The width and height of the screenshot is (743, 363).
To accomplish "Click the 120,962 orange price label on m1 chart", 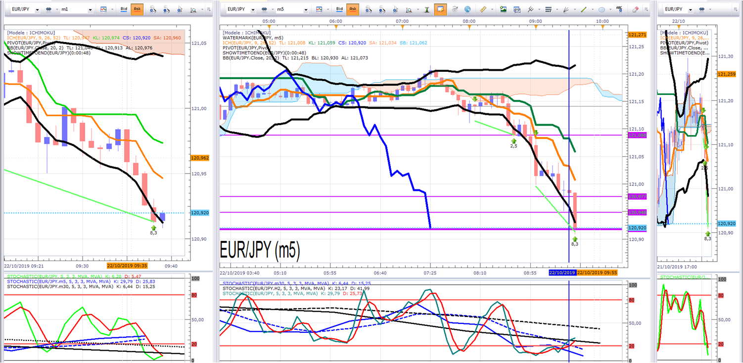I will (x=199, y=158).
